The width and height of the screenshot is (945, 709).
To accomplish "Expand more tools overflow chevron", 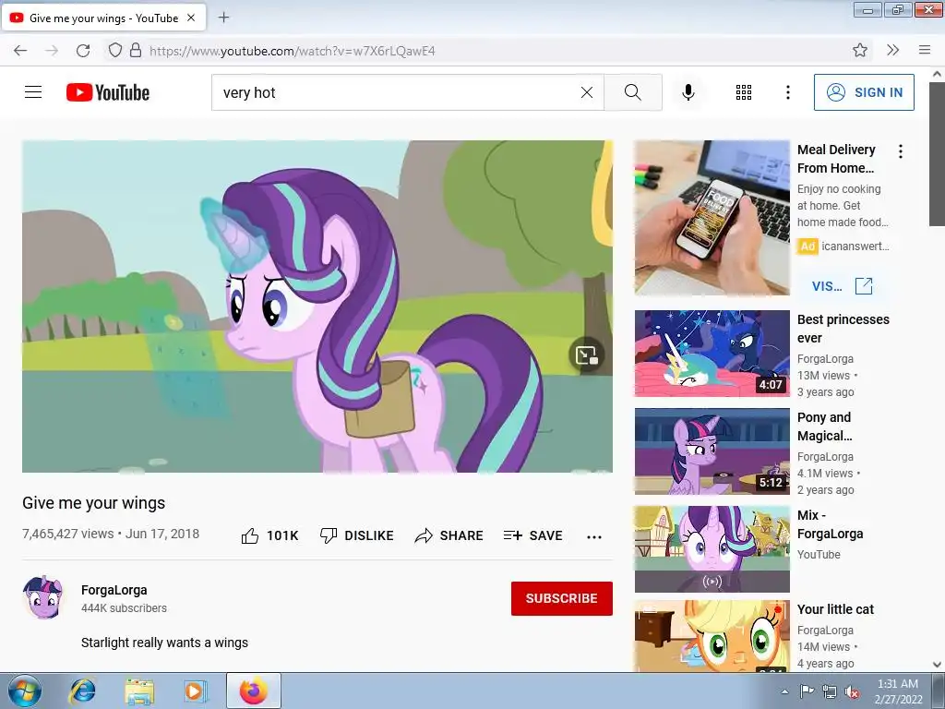I will [x=892, y=50].
